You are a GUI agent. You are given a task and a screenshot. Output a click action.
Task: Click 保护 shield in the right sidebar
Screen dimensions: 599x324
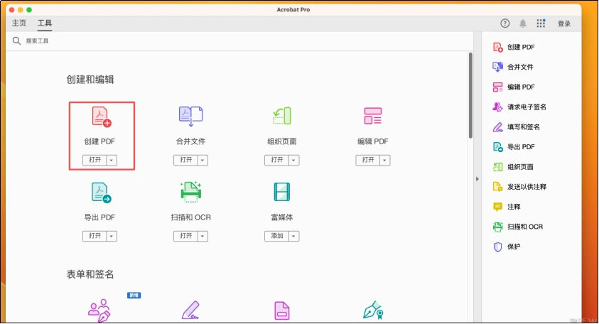click(507, 247)
